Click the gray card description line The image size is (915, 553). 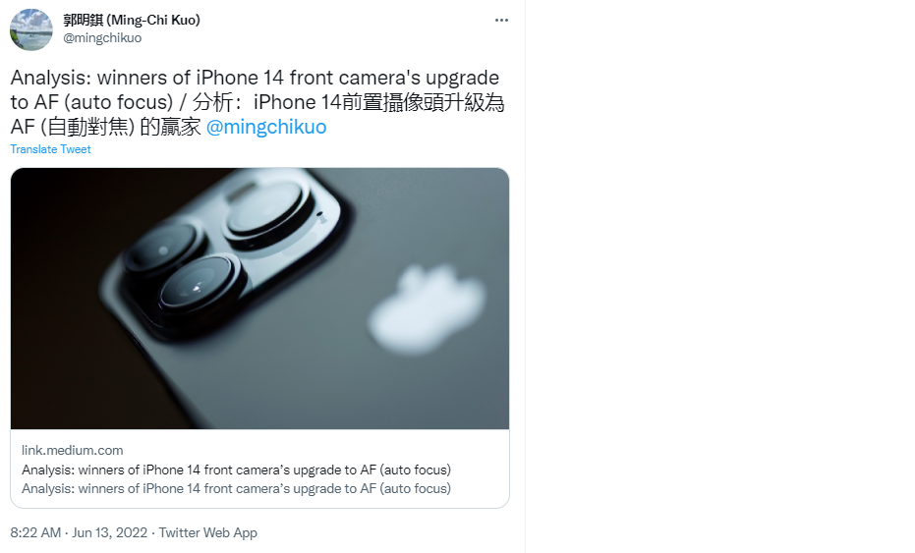coord(236,488)
